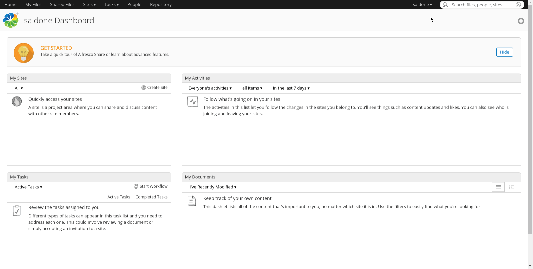Open My Files from the top menu
Screen dimensions: 533x269
pyautogui.click(x=33, y=5)
